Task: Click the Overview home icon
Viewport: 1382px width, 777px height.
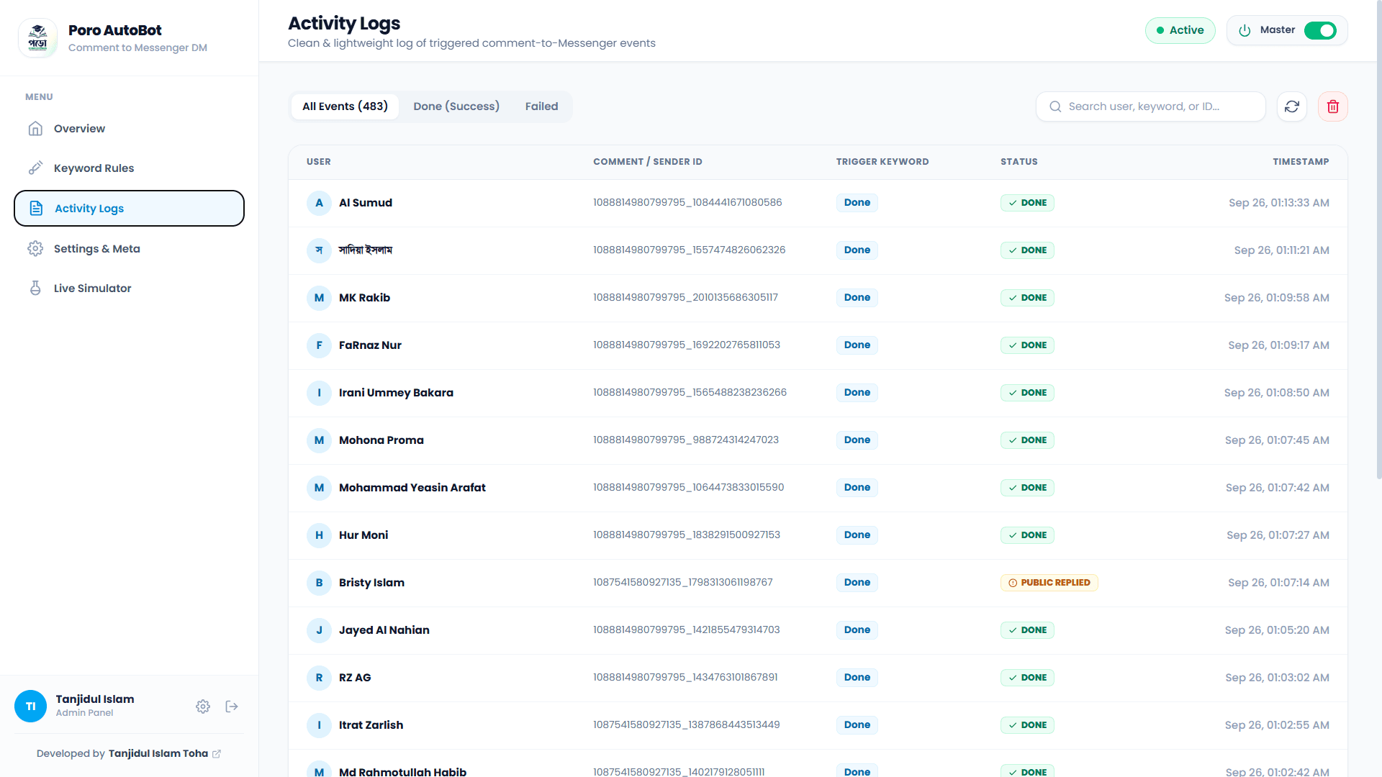Action: pos(35,129)
